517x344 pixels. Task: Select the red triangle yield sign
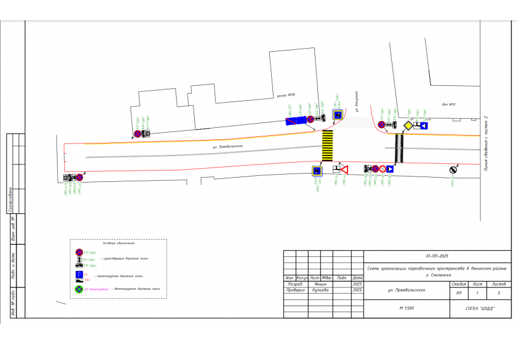[344, 170]
